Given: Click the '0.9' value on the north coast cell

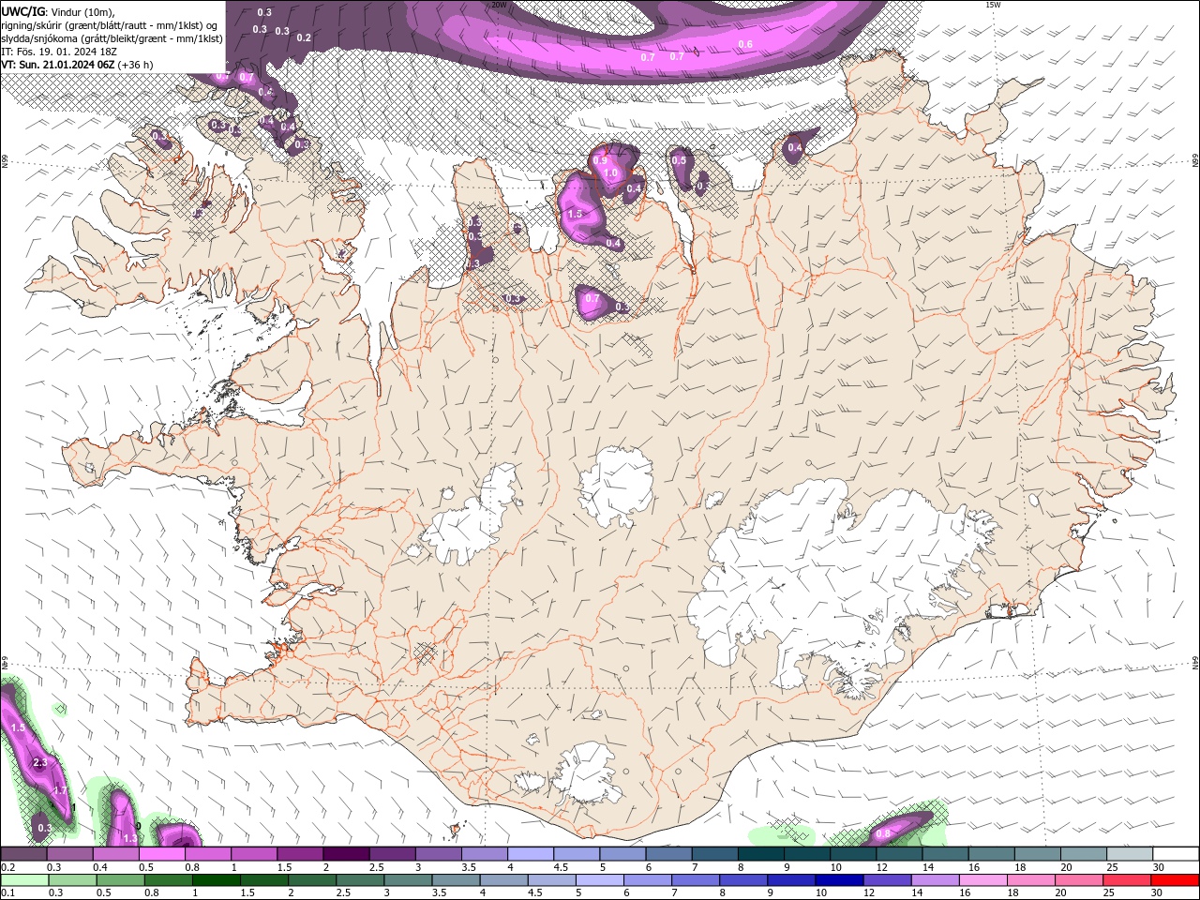Looking at the screenshot, I should 600,160.
